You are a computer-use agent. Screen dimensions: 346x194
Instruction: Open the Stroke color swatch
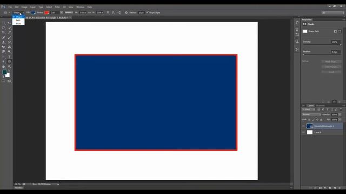tap(46, 13)
